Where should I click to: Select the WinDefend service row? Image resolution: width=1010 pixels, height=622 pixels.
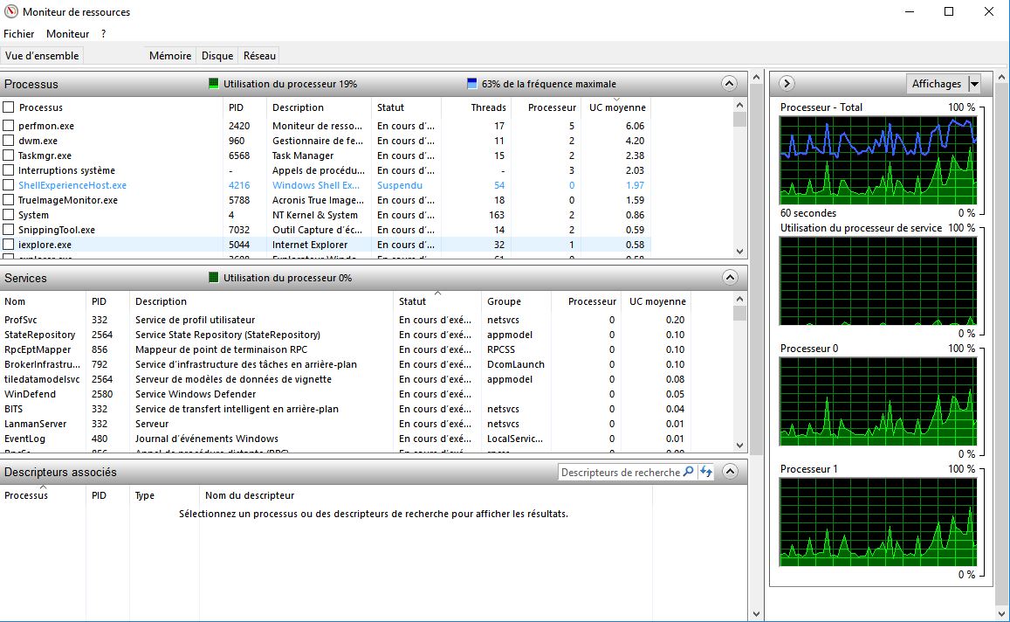tap(347, 394)
